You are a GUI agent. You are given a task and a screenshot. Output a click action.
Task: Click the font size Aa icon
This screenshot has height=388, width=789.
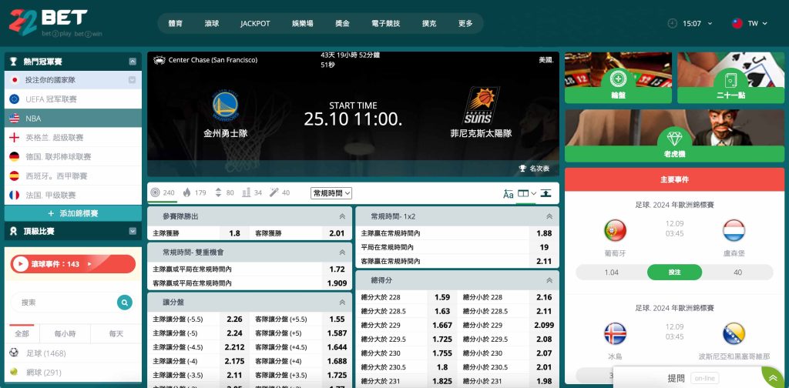pyautogui.click(x=509, y=194)
